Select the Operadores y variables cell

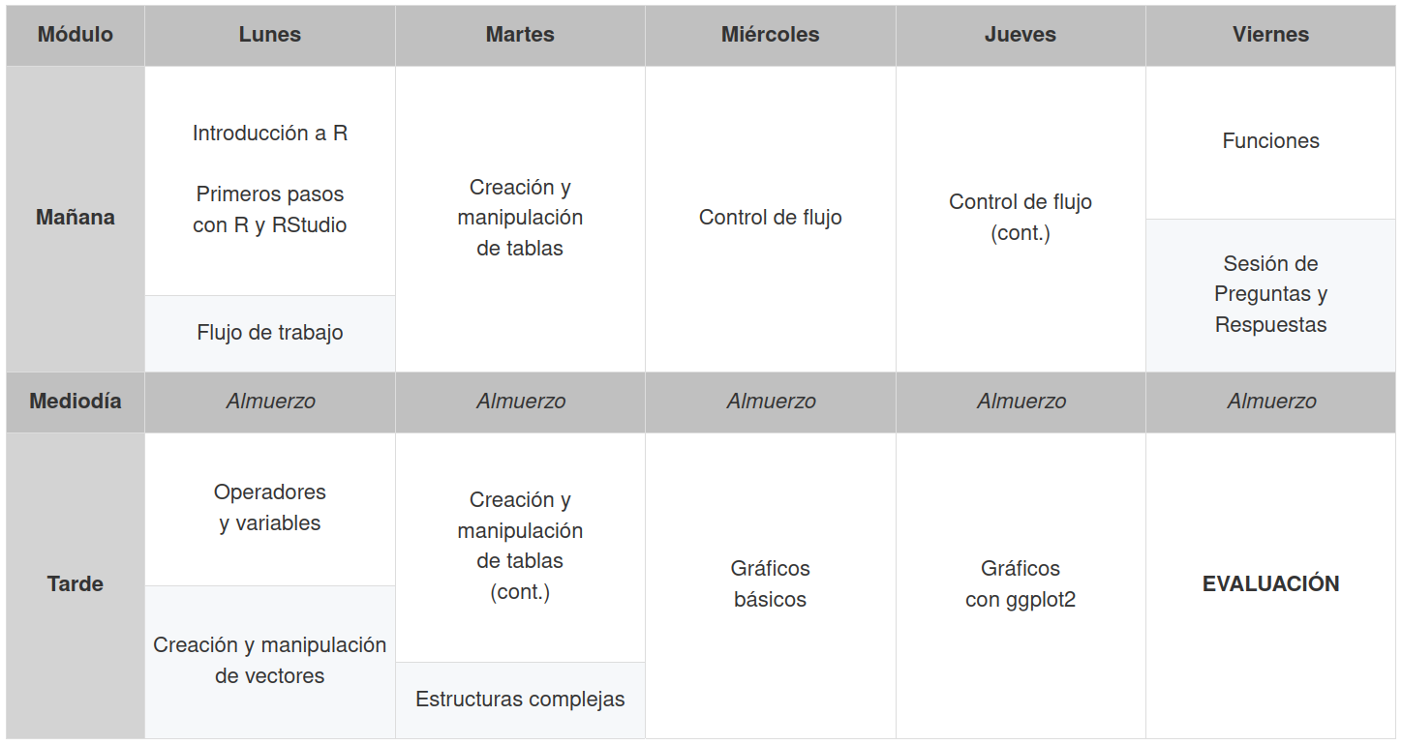tap(270, 508)
